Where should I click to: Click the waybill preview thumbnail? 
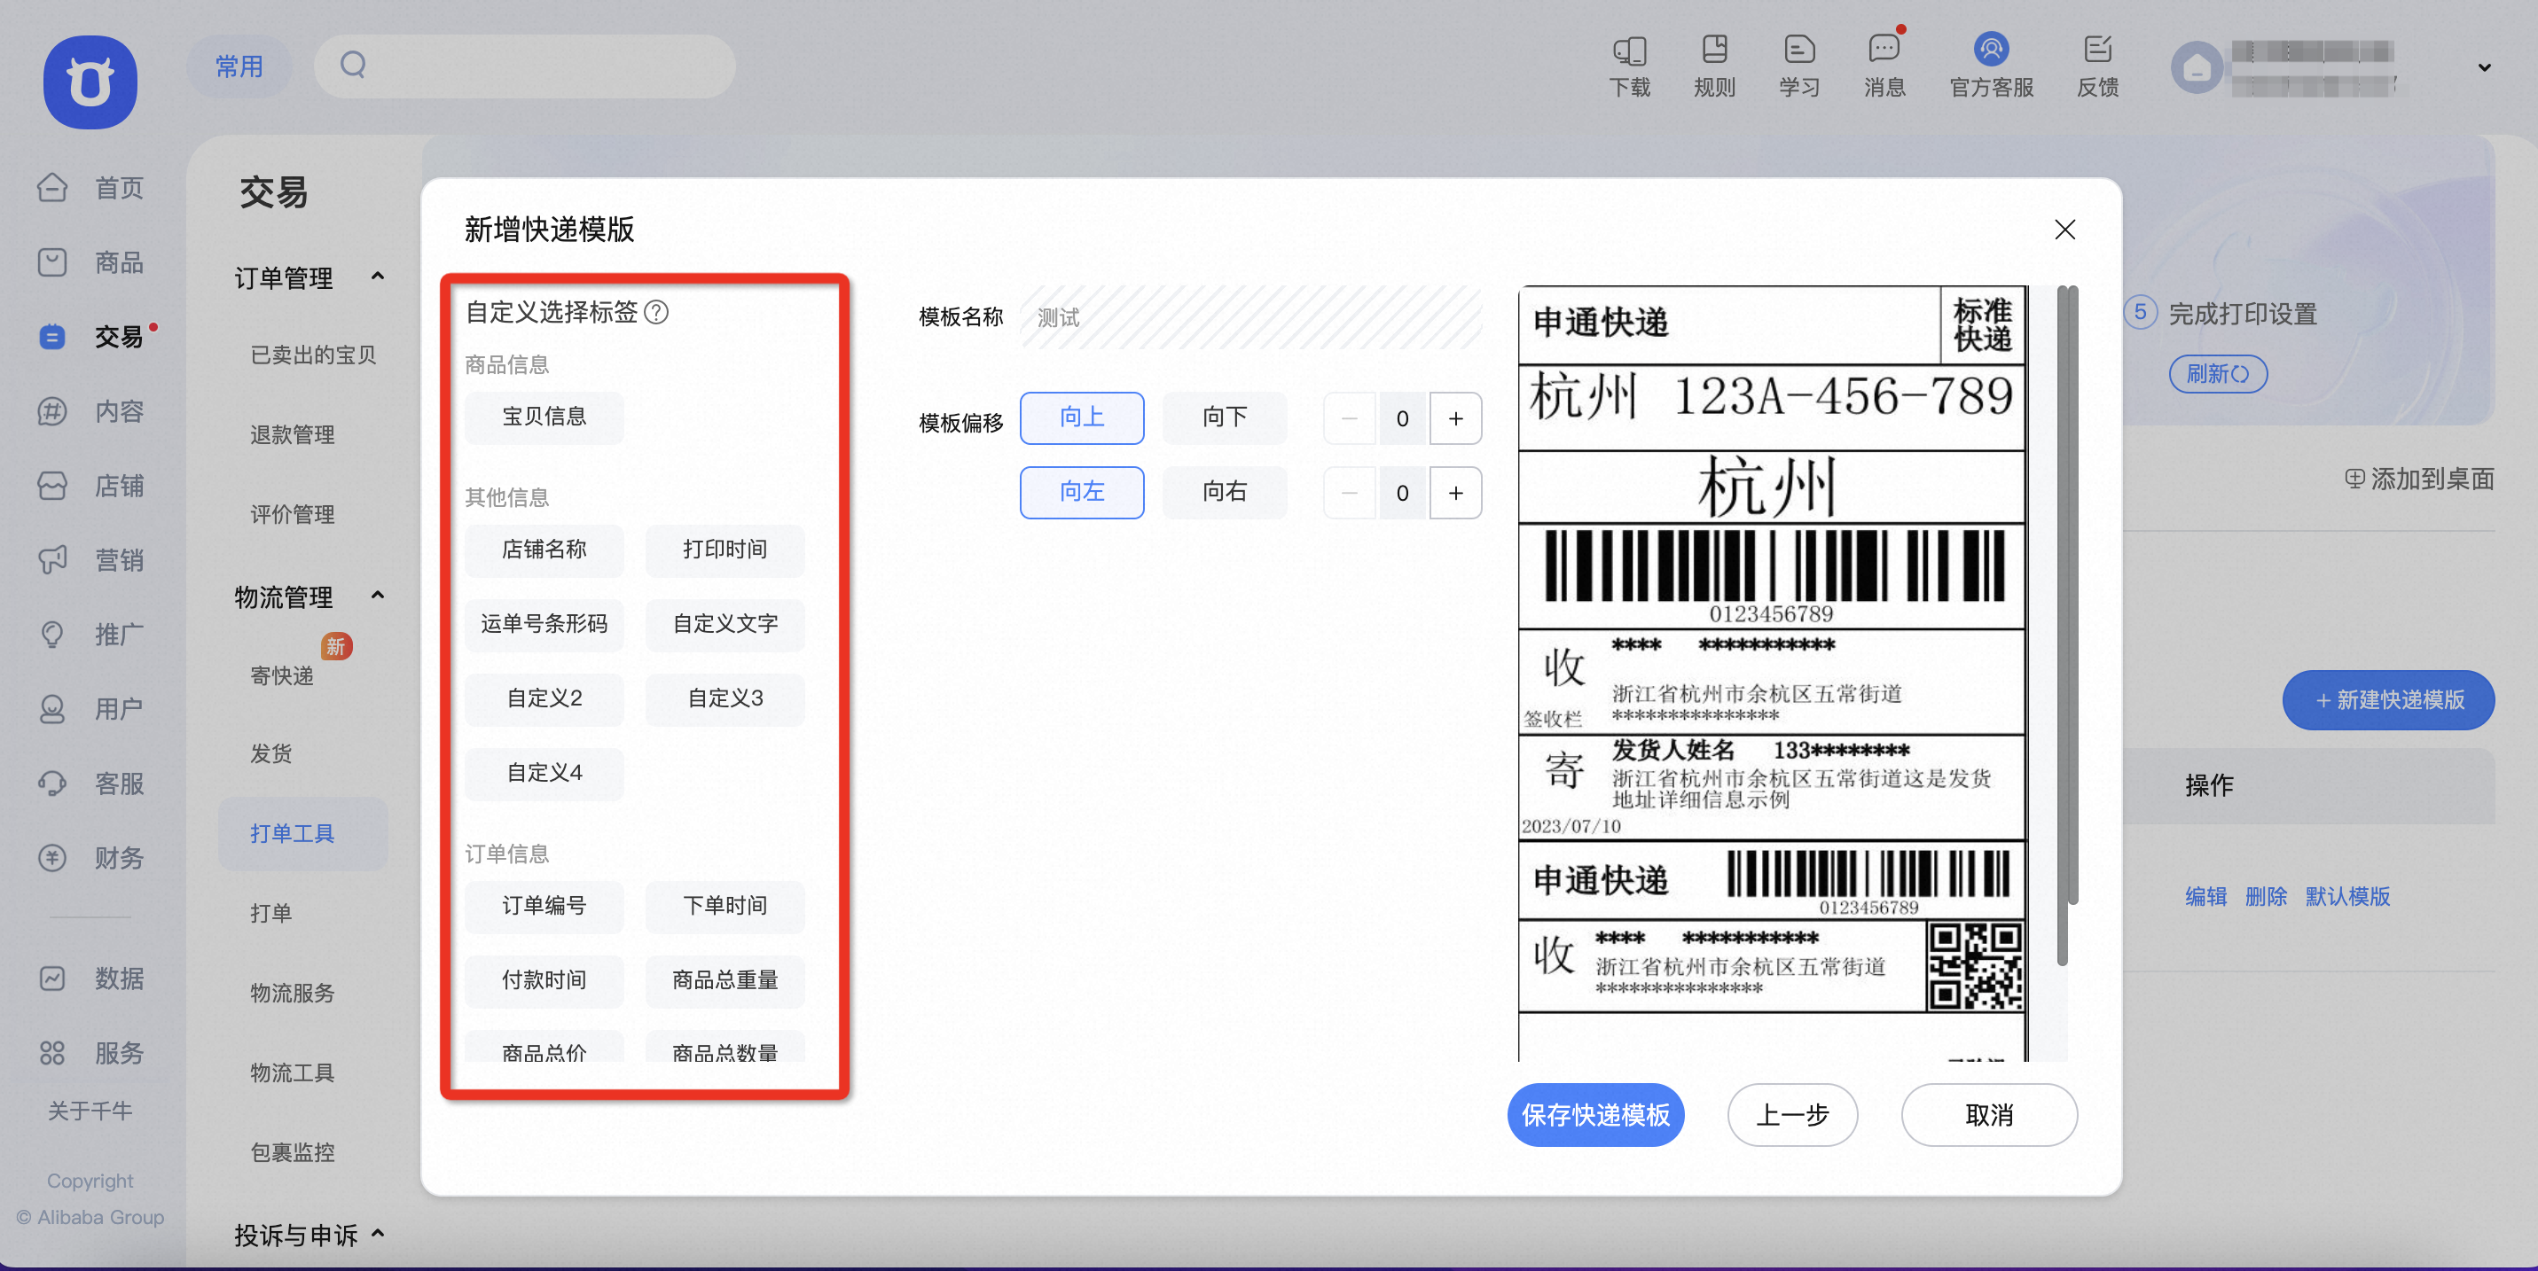click(1773, 674)
